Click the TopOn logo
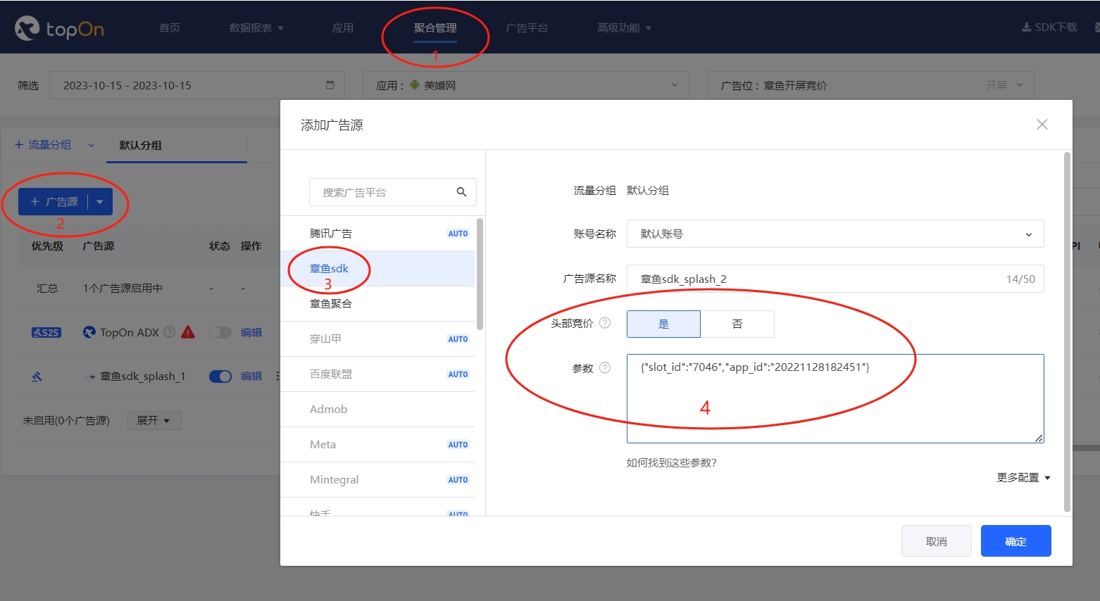 pos(59,28)
